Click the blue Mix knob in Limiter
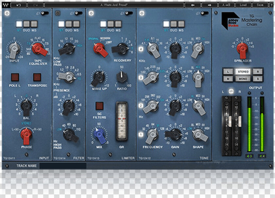The image size is (275, 198). [100, 135]
